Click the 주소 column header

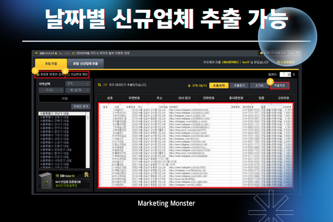159,98
